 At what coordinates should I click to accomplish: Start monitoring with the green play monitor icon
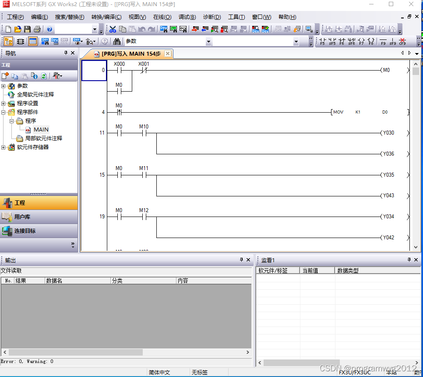coord(215,29)
